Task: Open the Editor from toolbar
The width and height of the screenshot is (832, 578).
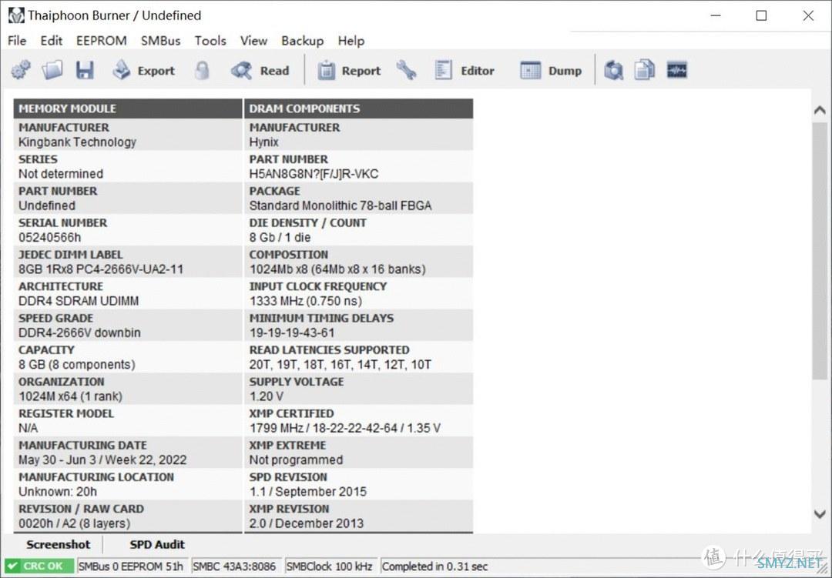Action: (x=465, y=70)
